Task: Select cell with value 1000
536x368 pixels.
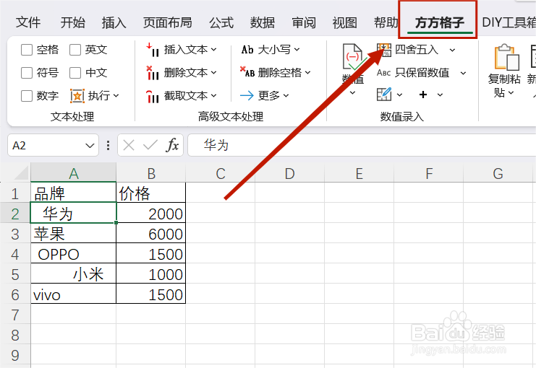Action: pyautogui.click(x=151, y=274)
